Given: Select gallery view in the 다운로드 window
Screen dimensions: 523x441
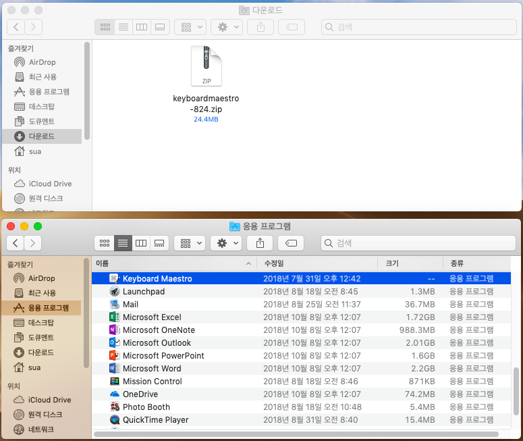Looking at the screenshot, I should (x=160, y=27).
